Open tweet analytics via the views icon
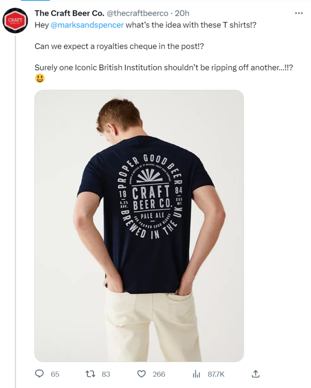Image resolution: width=311 pixels, height=388 pixels. pos(197,374)
